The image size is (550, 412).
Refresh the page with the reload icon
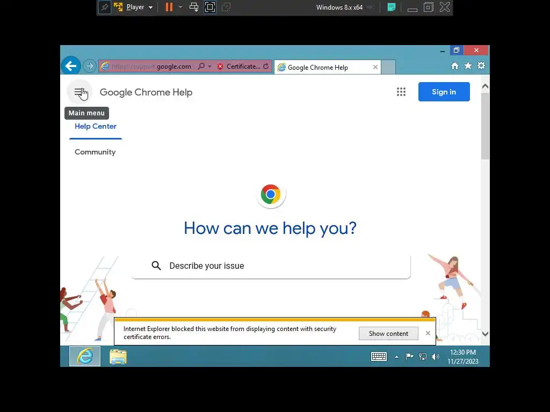266,66
